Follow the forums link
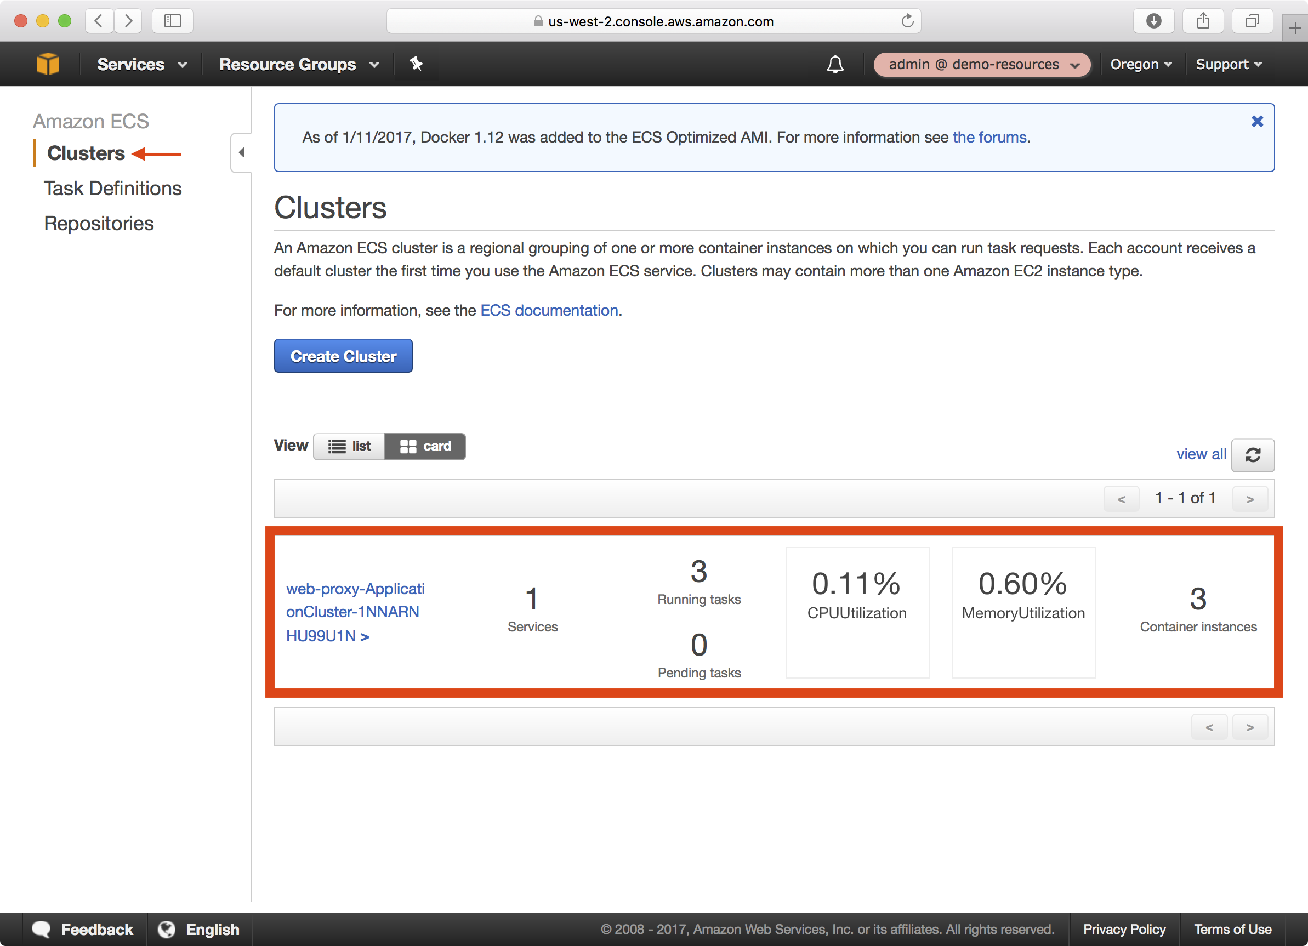1308x946 pixels. pyautogui.click(x=989, y=137)
